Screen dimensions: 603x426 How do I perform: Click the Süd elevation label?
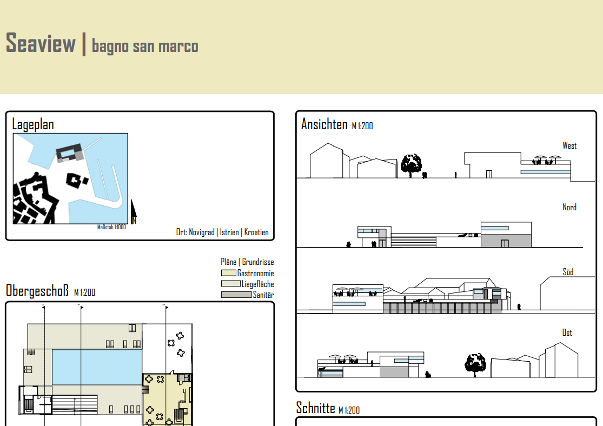tap(568, 272)
